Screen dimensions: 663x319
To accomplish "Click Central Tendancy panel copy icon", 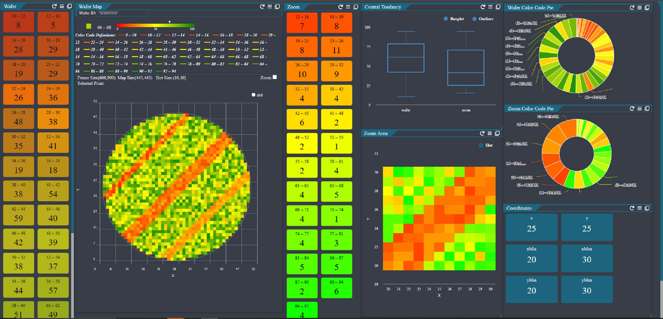I will coord(498,7).
